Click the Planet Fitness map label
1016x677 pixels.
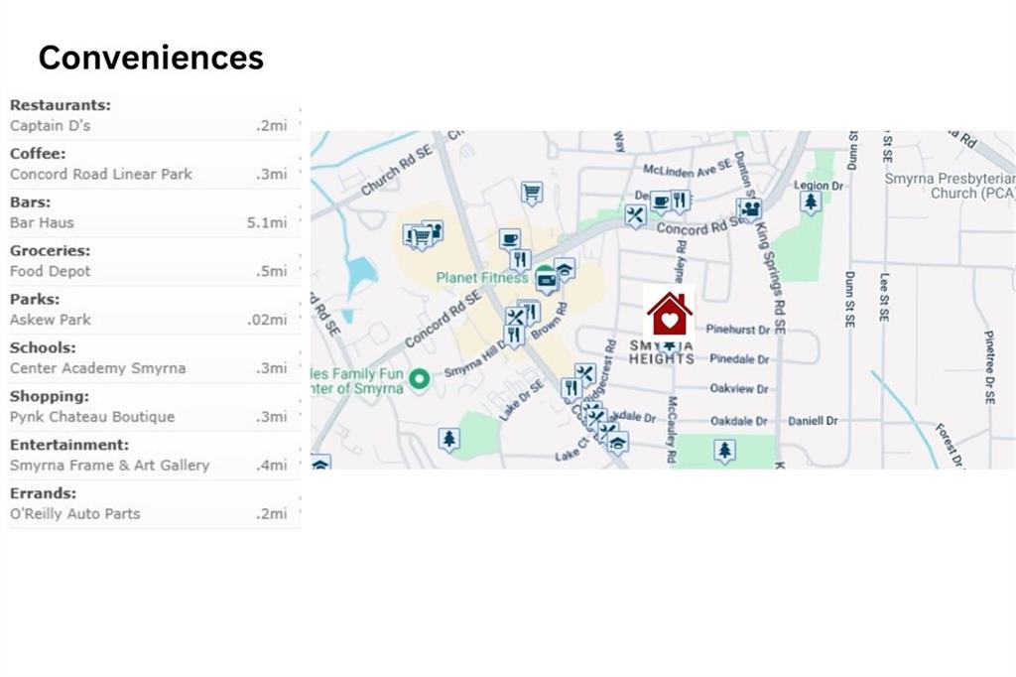pos(482,278)
